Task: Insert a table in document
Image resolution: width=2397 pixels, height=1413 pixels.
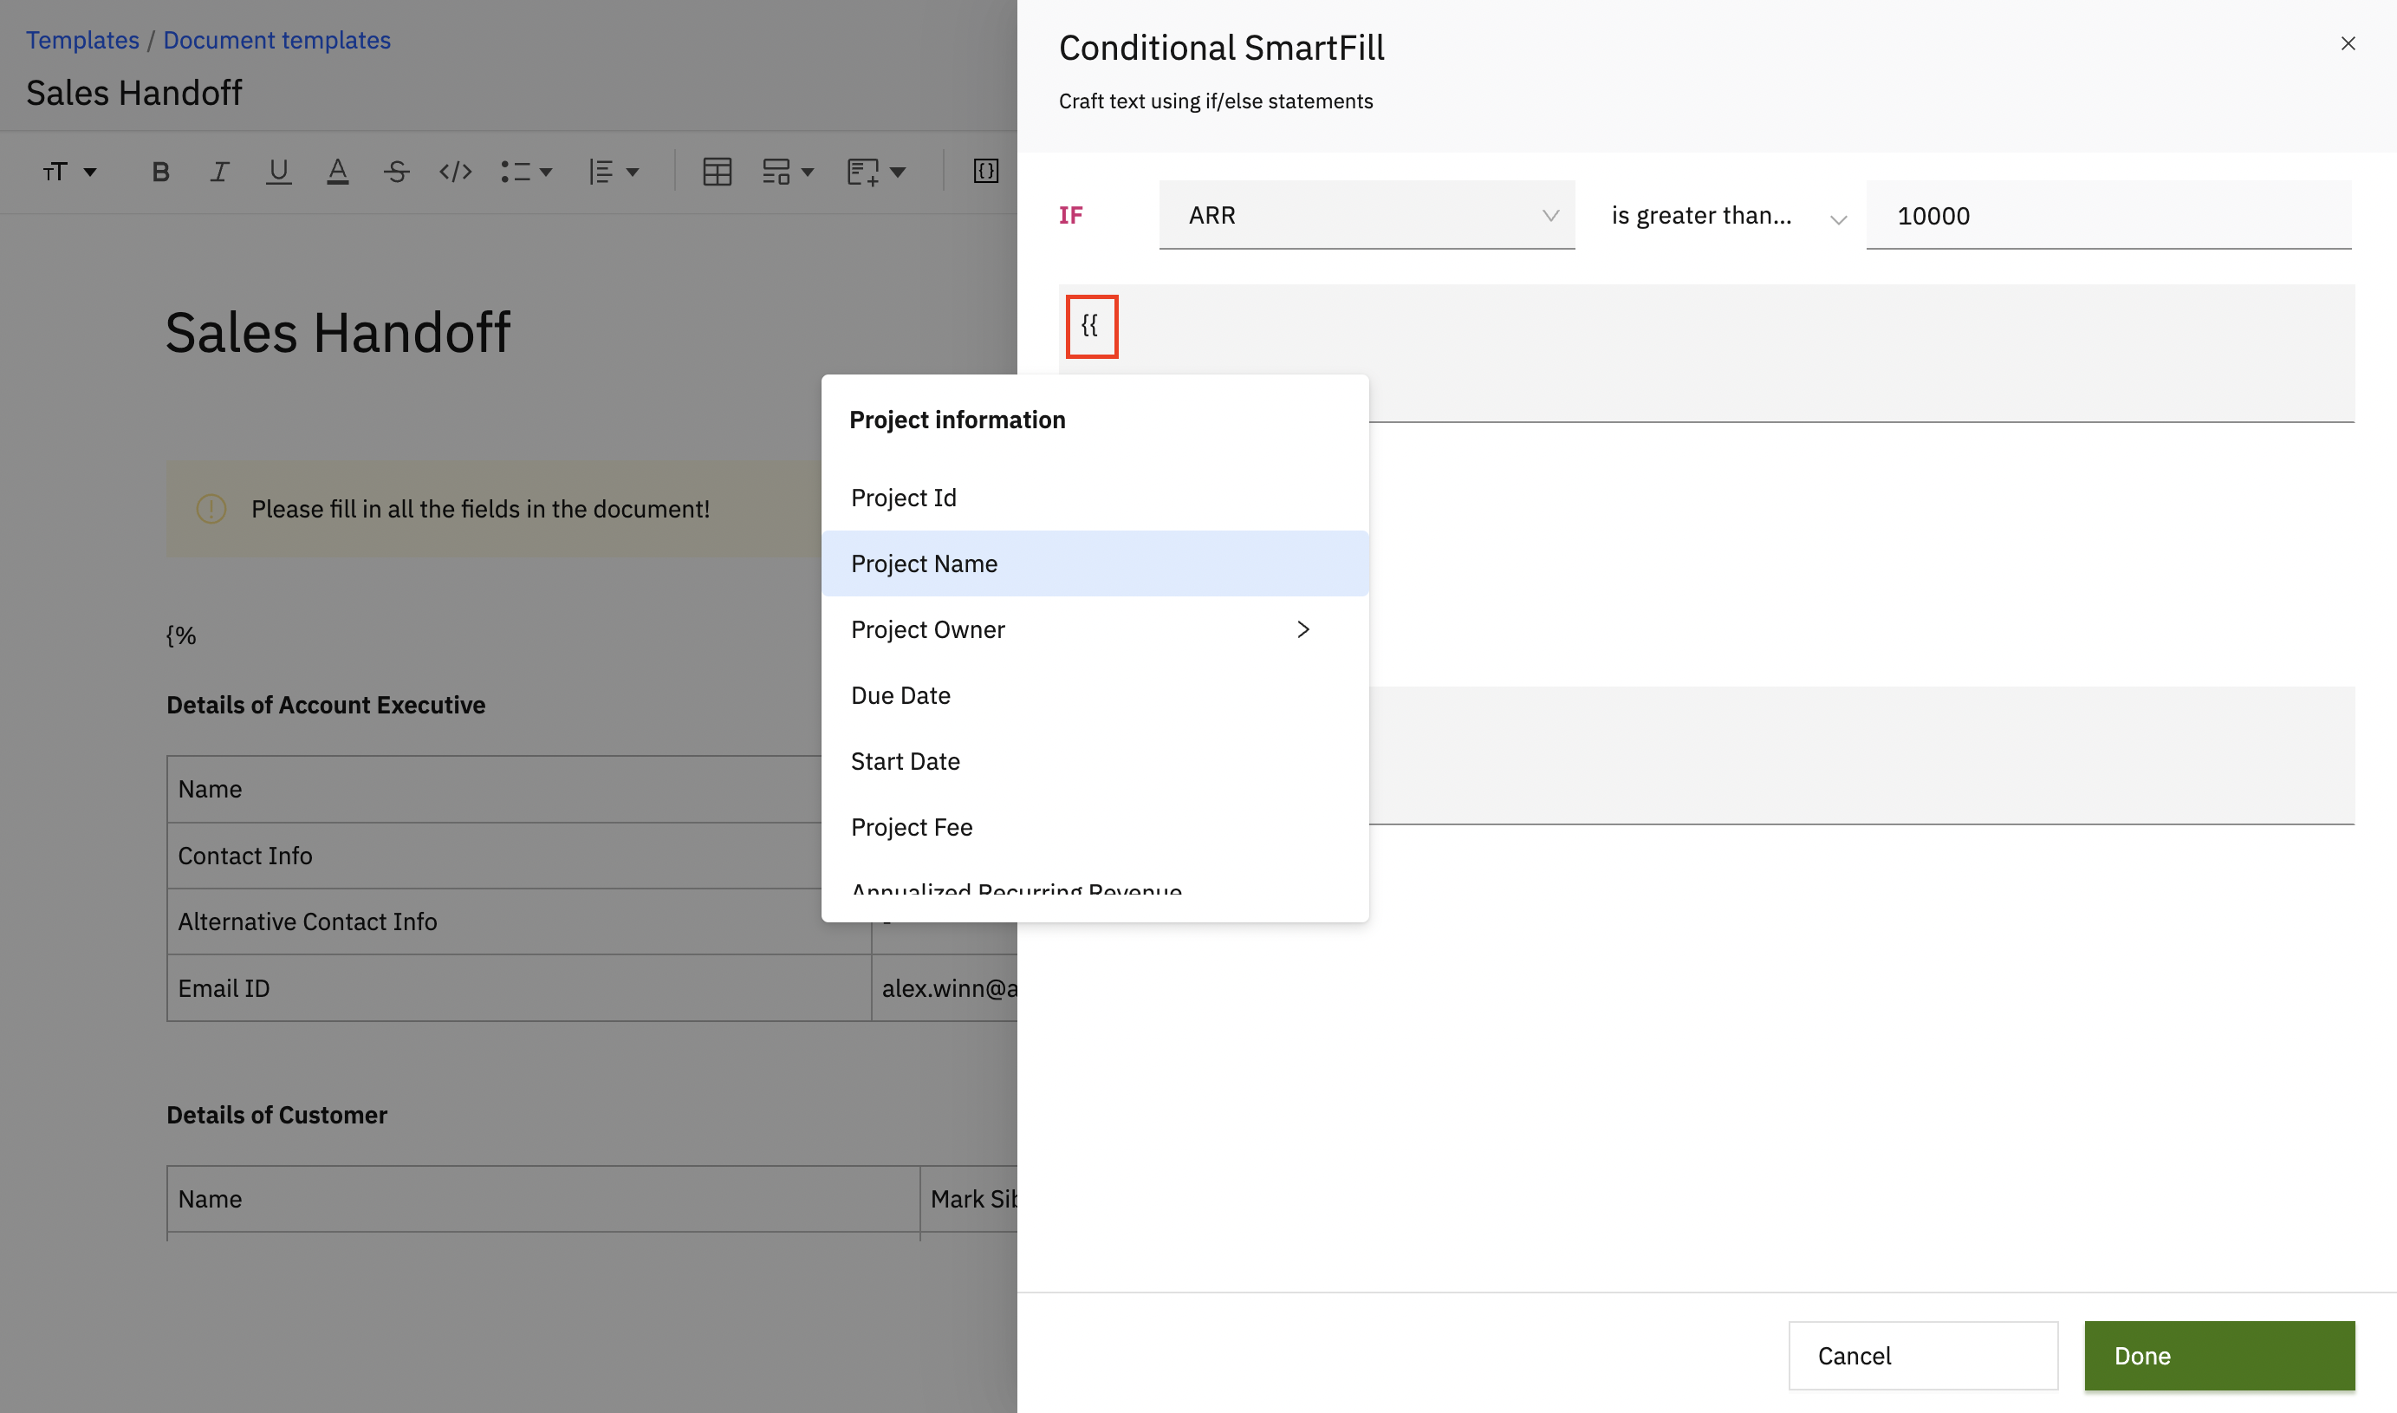Action: point(717,173)
